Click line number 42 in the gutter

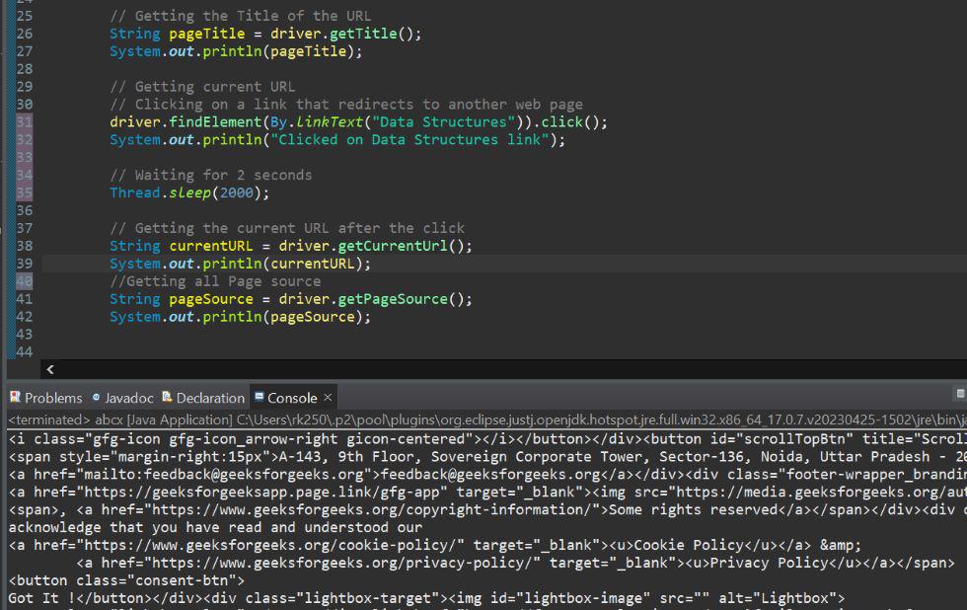pos(24,317)
